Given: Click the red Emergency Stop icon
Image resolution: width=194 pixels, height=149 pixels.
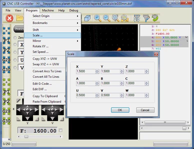Looking at the screenshot, I should tap(9, 18).
